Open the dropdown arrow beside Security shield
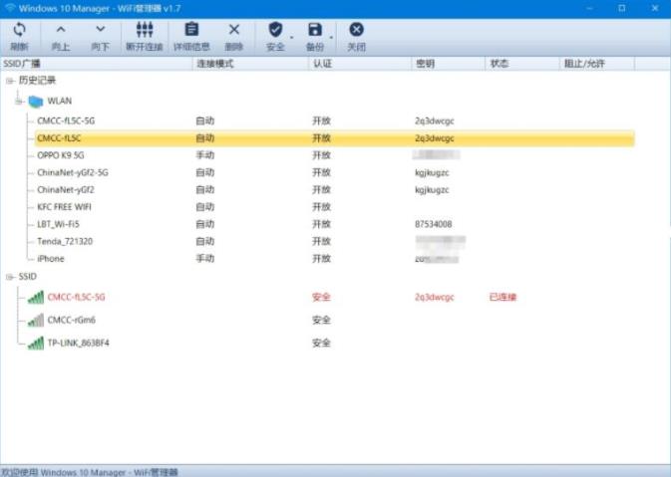The width and height of the screenshot is (671, 477). [292, 38]
